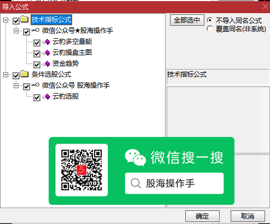The height and width of the screenshot is (224, 270).
Task: Click the magenta formula icon for 云豹选股
Action: pos(48,97)
